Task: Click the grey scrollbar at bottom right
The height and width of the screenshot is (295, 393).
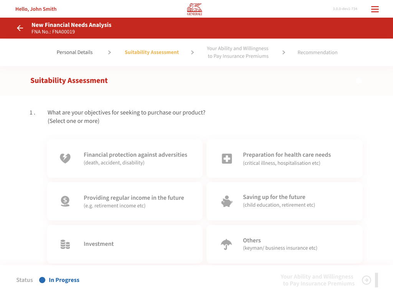Action: [376, 280]
